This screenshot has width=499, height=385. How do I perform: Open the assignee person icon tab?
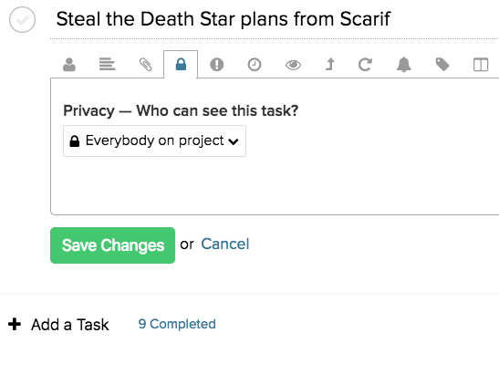tap(69, 65)
